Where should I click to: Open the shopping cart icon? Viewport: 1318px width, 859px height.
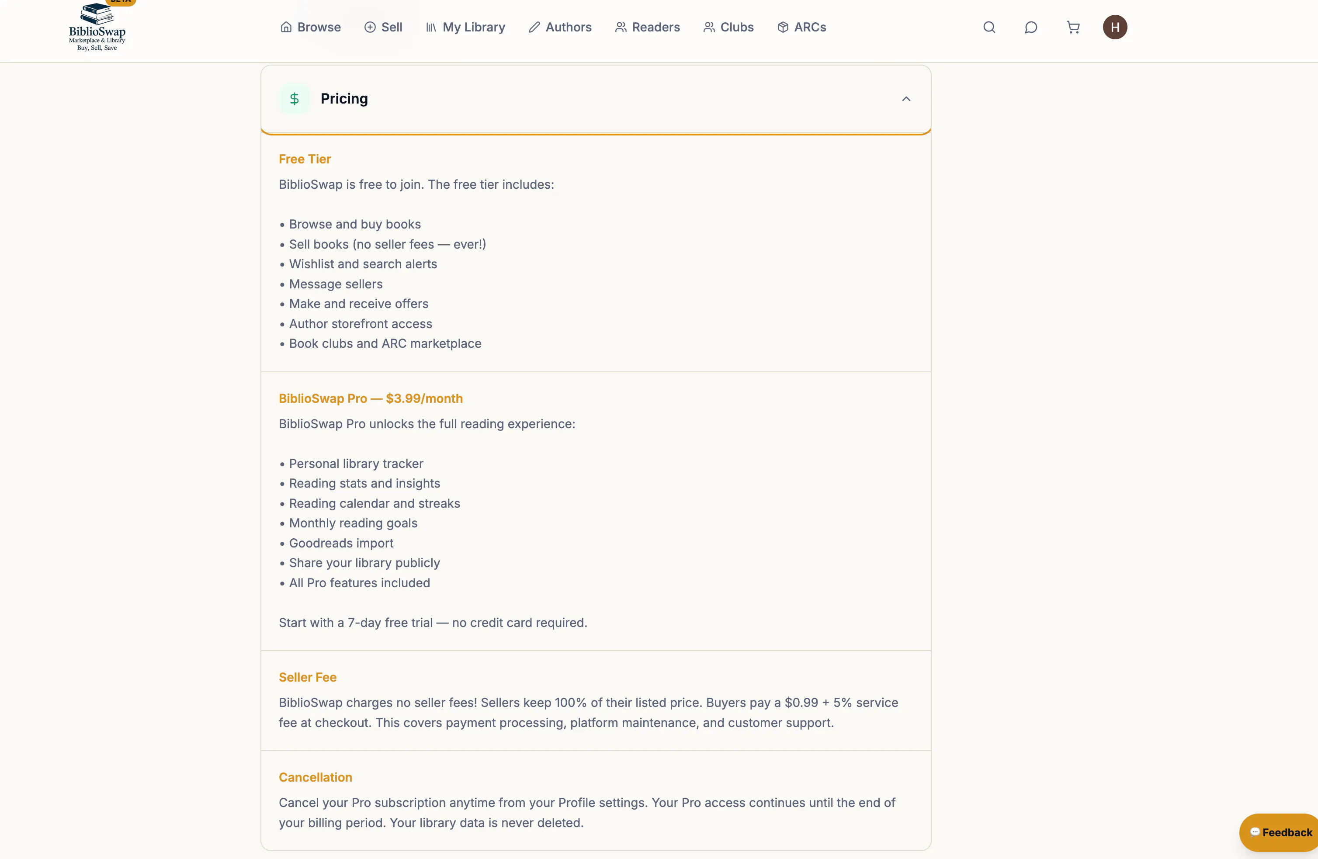pos(1073,27)
